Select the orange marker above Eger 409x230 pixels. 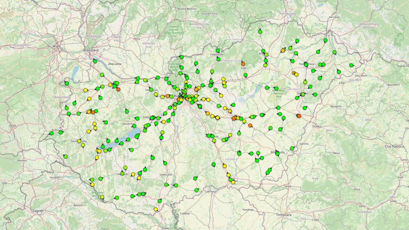243,64
